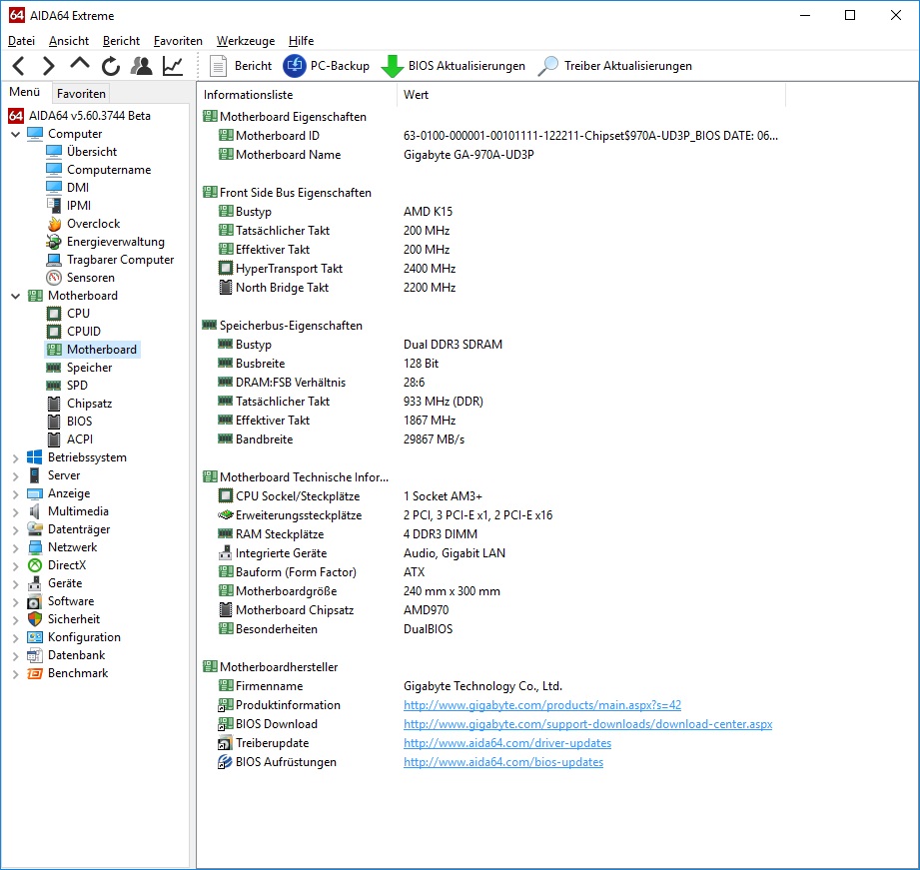Open the Hilfe menu

(301, 41)
